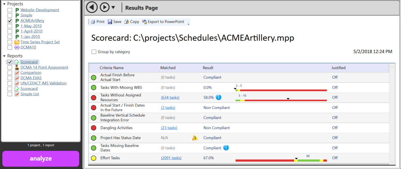Image resolution: width=401 pixels, height=169 pixels.
Task: Collapse the Reports tree section
Action: tap(4, 56)
